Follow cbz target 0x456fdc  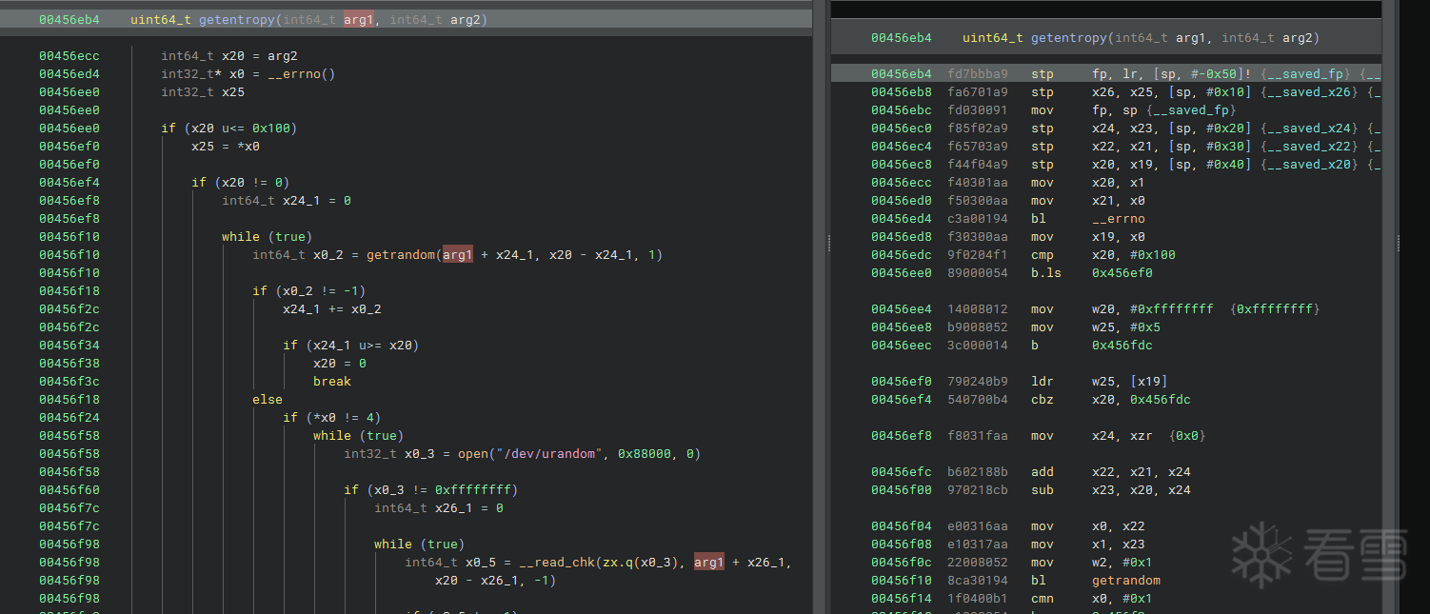click(x=1161, y=400)
